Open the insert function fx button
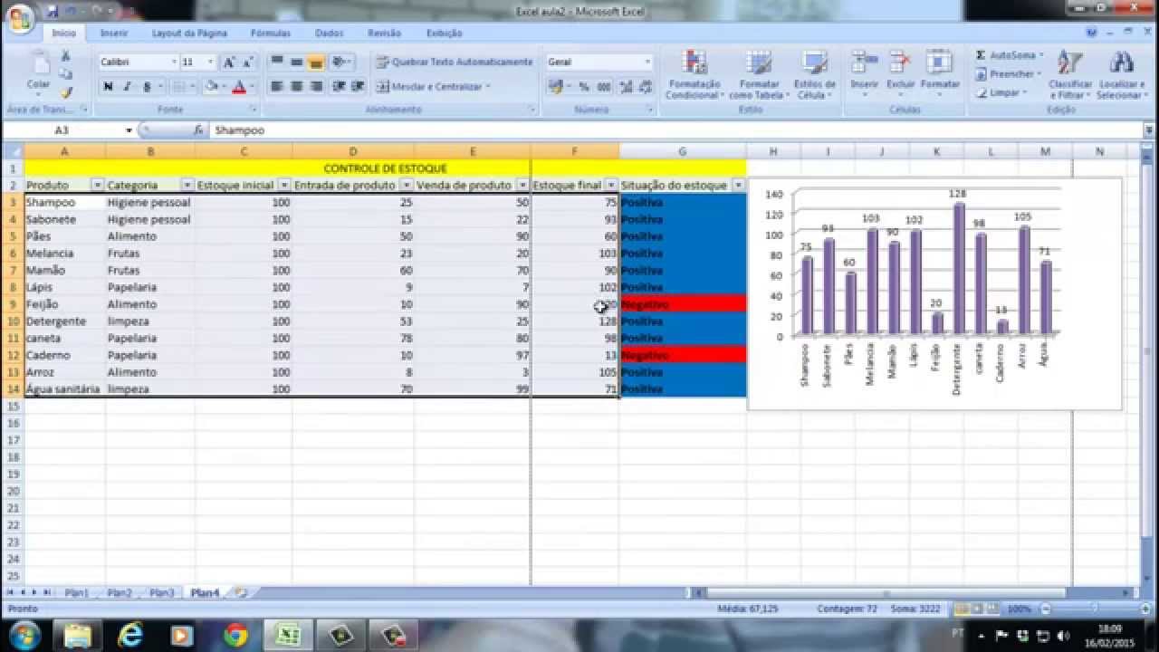Screen dimensions: 1159x652 pos(199,130)
